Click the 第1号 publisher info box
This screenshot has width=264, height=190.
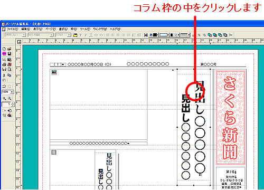230,178
